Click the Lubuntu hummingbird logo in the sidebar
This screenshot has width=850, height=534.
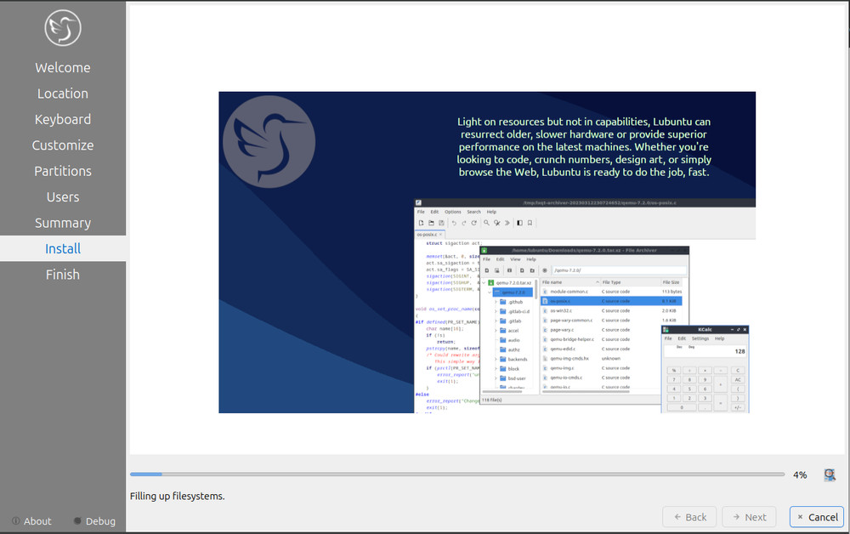(63, 27)
